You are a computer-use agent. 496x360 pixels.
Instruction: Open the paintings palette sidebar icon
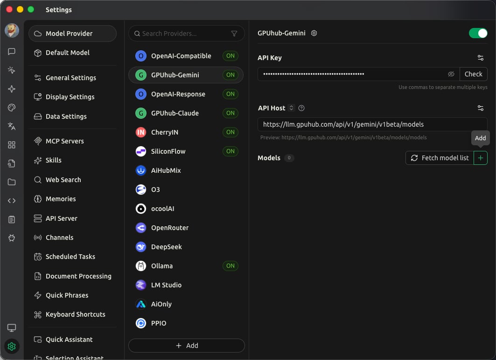point(12,108)
